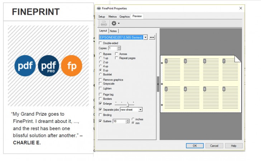Switch to the Preview tab
This screenshot has width=261, height=161.
137,16
